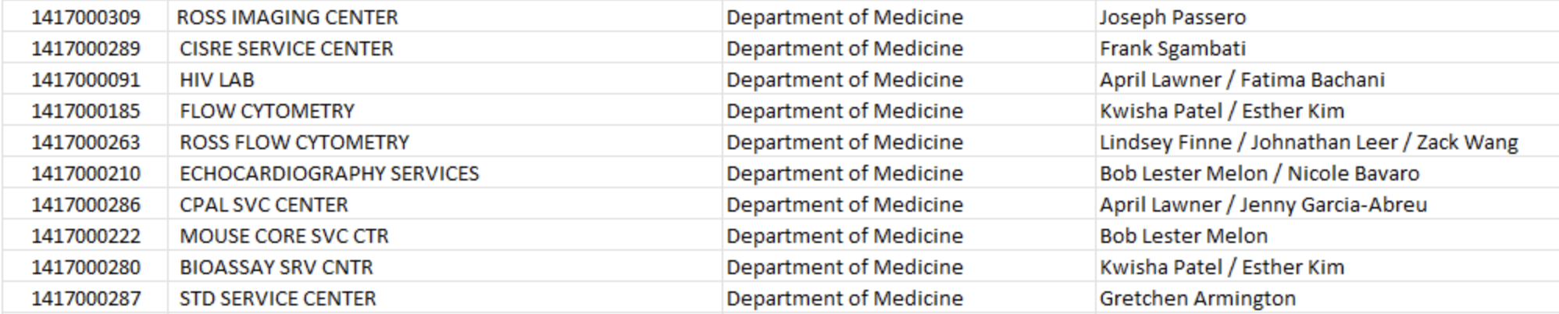1559x314 pixels.
Task: Click the ID cell 1417000185
Action: coord(86,111)
